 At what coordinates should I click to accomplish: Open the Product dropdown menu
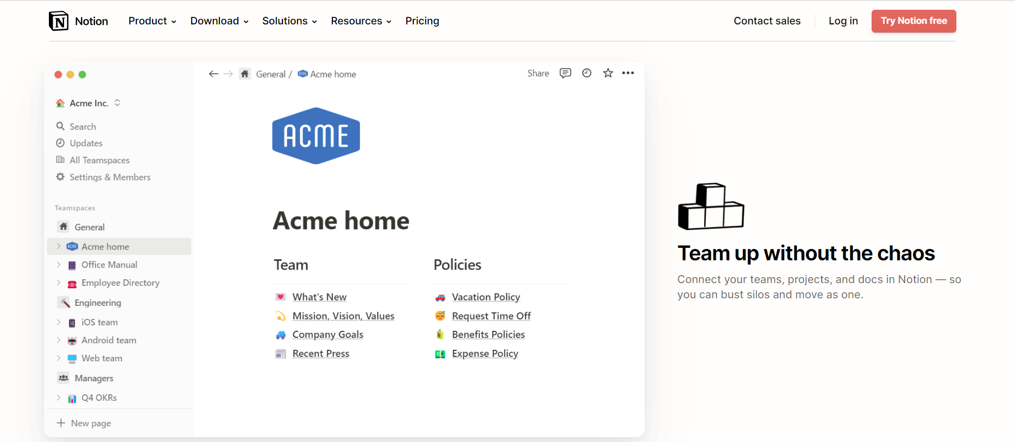click(x=153, y=21)
